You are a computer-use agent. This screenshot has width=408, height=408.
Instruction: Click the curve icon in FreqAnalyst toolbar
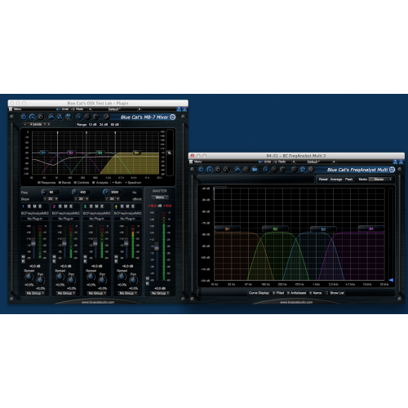[237, 170]
